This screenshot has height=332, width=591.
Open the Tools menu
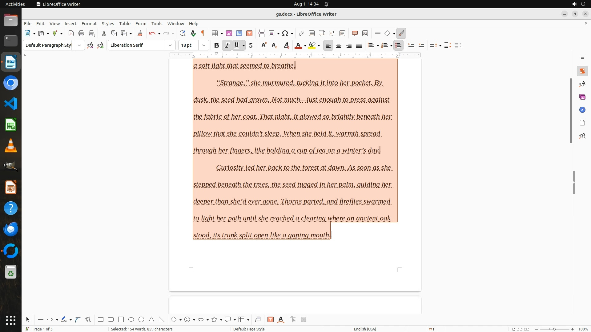click(x=157, y=23)
